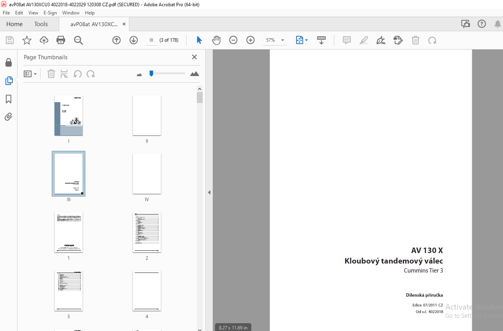Click the '(3 of 178)' page count text
The width and height of the screenshot is (503, 331).
pos(169,40)
